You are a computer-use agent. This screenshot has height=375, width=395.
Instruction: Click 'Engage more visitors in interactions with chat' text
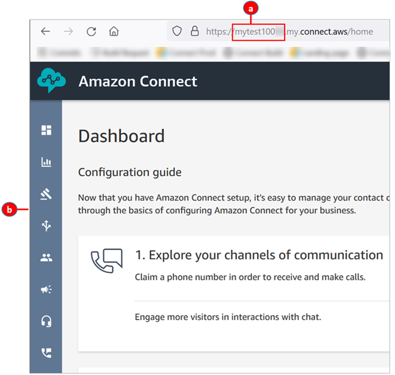click(228, 317)
